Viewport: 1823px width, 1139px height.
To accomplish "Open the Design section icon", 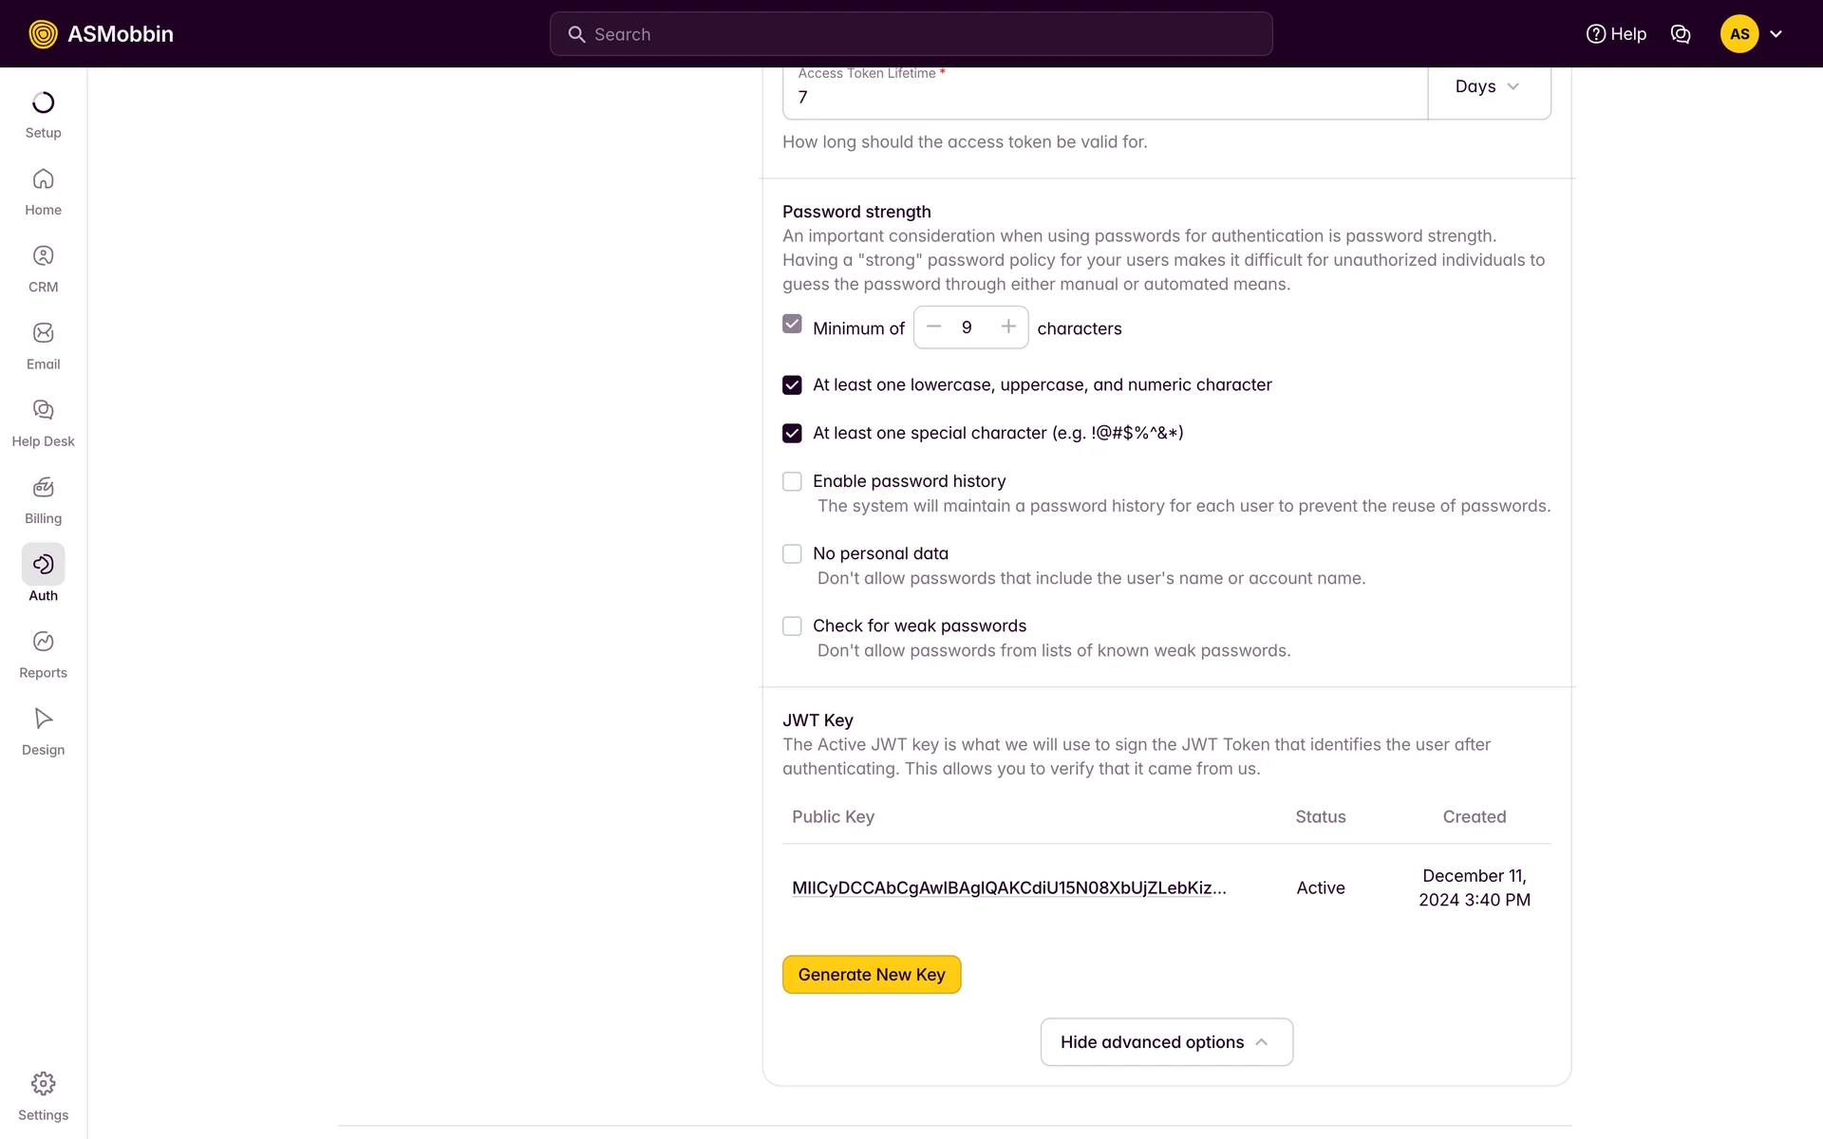I will pyautogui.click(x=43, y=719).
